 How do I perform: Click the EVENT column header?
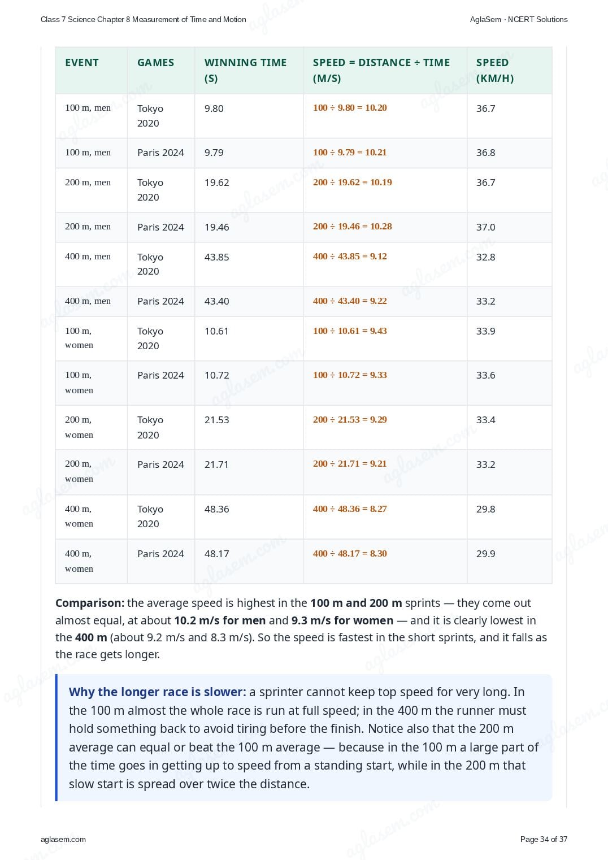pos(82,63)
